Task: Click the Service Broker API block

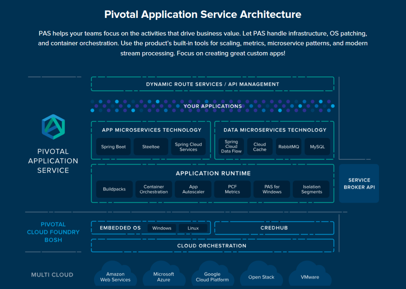Action: tap(359, 183)
